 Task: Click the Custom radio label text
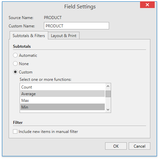(26, 72)
